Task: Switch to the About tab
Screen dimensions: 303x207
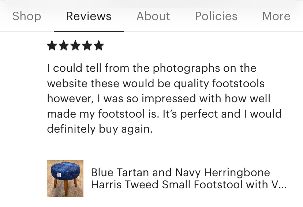Action: (x=153, y=16)
